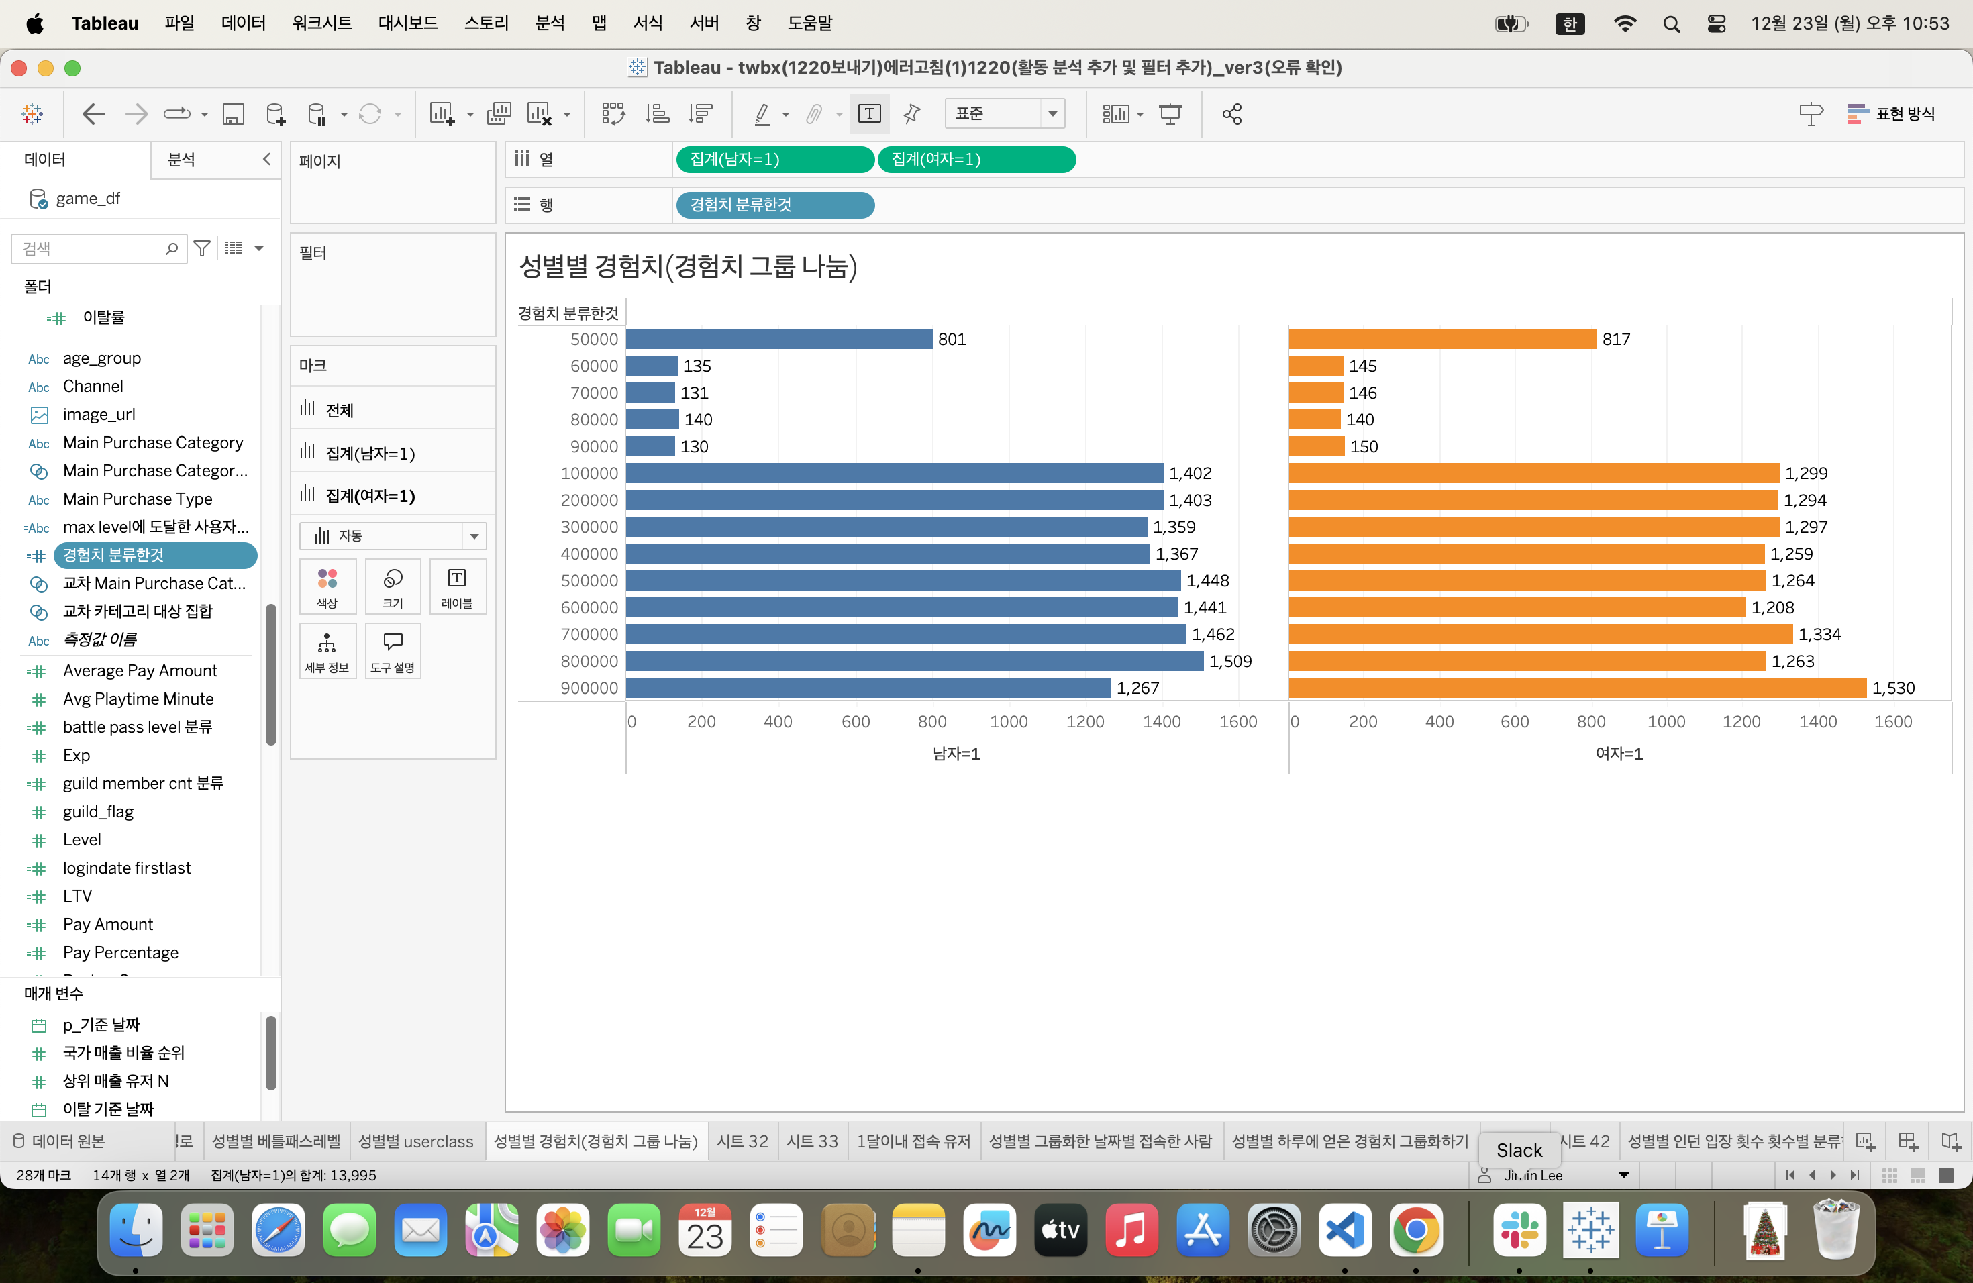Click the Tableau start page logo icon
This screenshot has height=1283, width=1973.
coord(32,113)
